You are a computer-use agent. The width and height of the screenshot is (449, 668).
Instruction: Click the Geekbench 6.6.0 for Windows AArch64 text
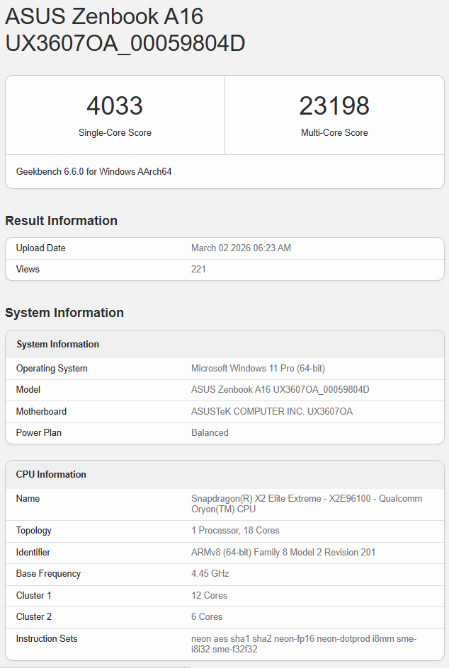tap(94, 171)
